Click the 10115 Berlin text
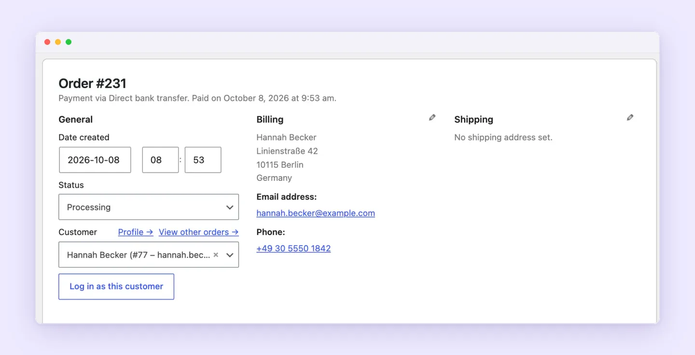The height and width of the screenshot is (355, 695). pos(280,164)
